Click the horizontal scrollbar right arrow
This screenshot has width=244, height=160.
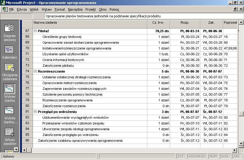[235, 150]
